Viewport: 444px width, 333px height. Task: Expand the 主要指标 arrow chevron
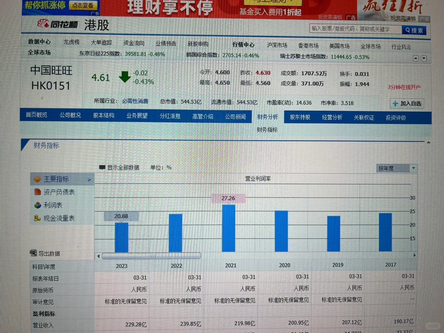tap(89, 179)
